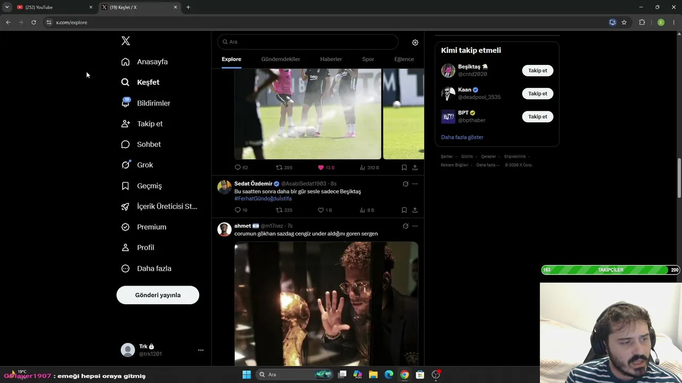Open more options on ahmet's post
This screenshot has height=383, width=682.
click(x=415, y=226)
